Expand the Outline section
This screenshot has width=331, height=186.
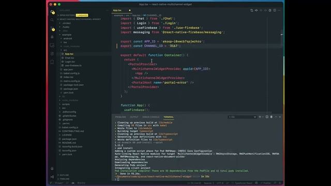click(64, 175)
